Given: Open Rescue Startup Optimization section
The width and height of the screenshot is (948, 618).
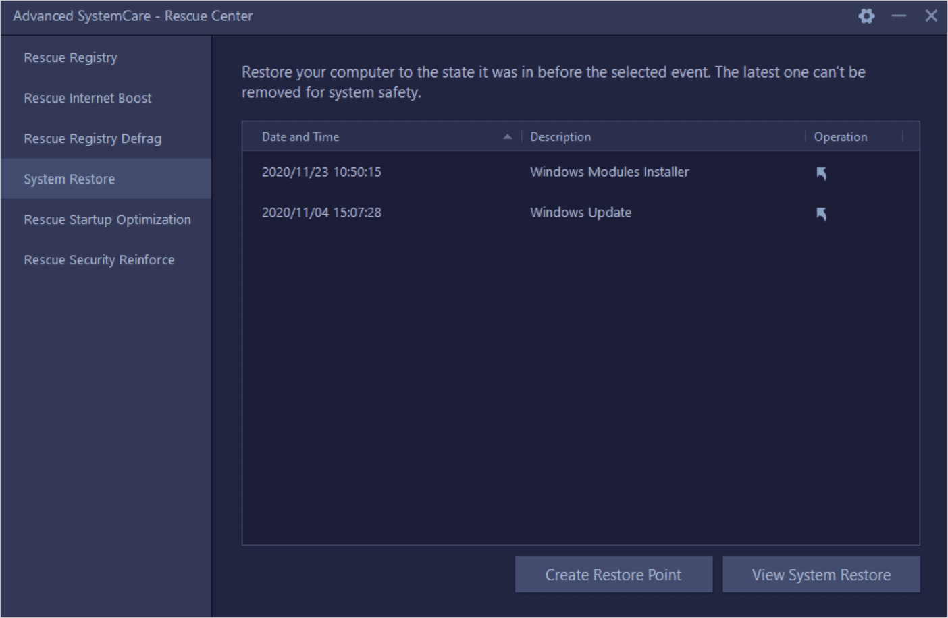Looking at the screenshot, I should coord(106,219).
